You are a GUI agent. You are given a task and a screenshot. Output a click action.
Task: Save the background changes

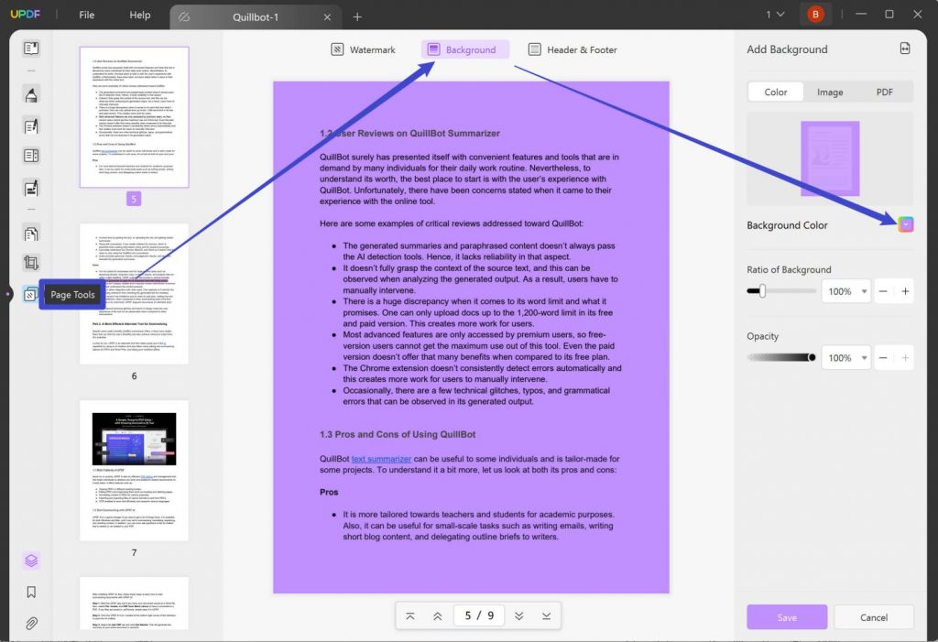(786, 616)
